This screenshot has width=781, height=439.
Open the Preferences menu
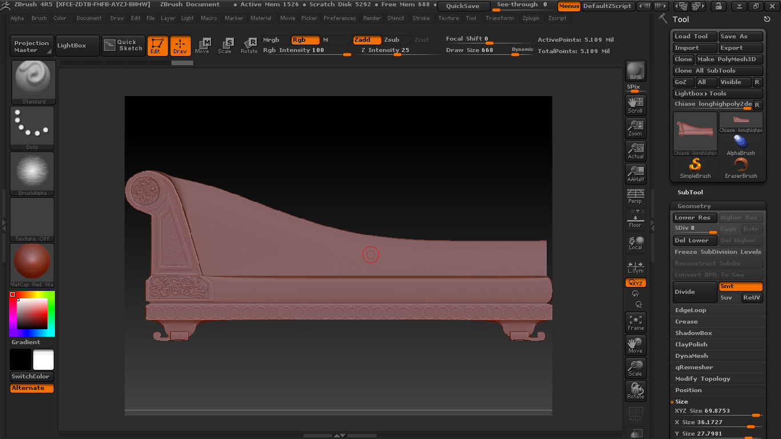[x=340, y=18]
